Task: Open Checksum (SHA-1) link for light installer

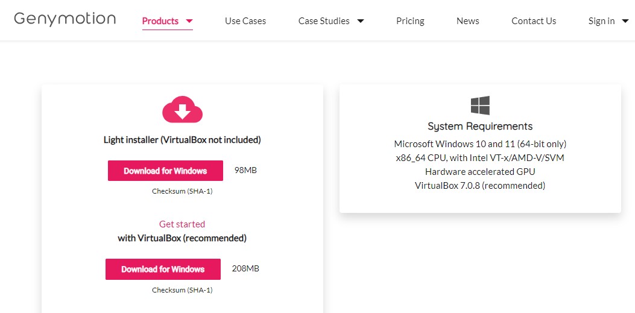Action: click(182, 191)
